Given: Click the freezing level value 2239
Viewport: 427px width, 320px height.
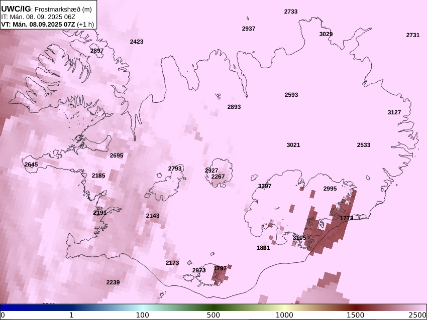Looking at the screenshot, I should pos(113,282).
